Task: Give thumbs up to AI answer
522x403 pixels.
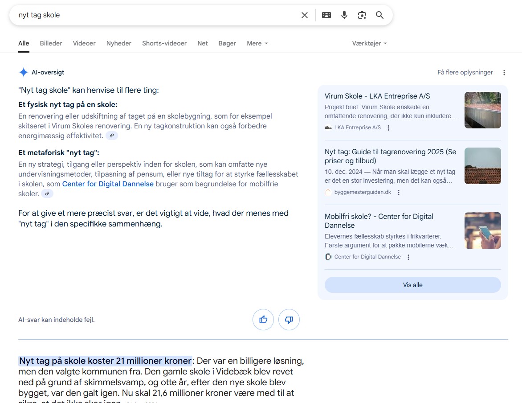Action: tap(263, 320)
